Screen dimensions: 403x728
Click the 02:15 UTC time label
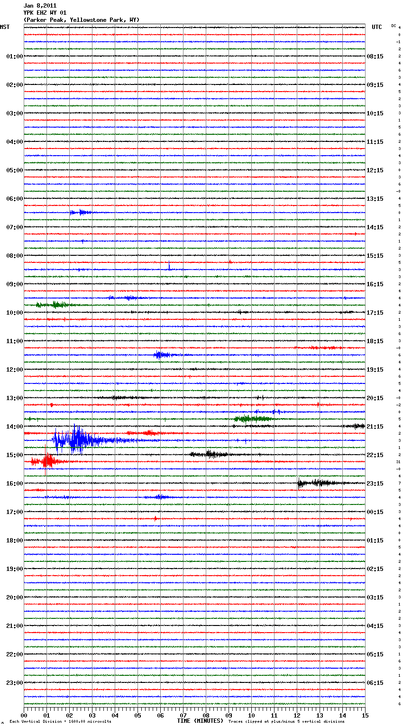click(375, 569)
